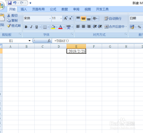Open the font name 宋体 dropdown
Screen dimensions: 143x133
pos(50,18)
